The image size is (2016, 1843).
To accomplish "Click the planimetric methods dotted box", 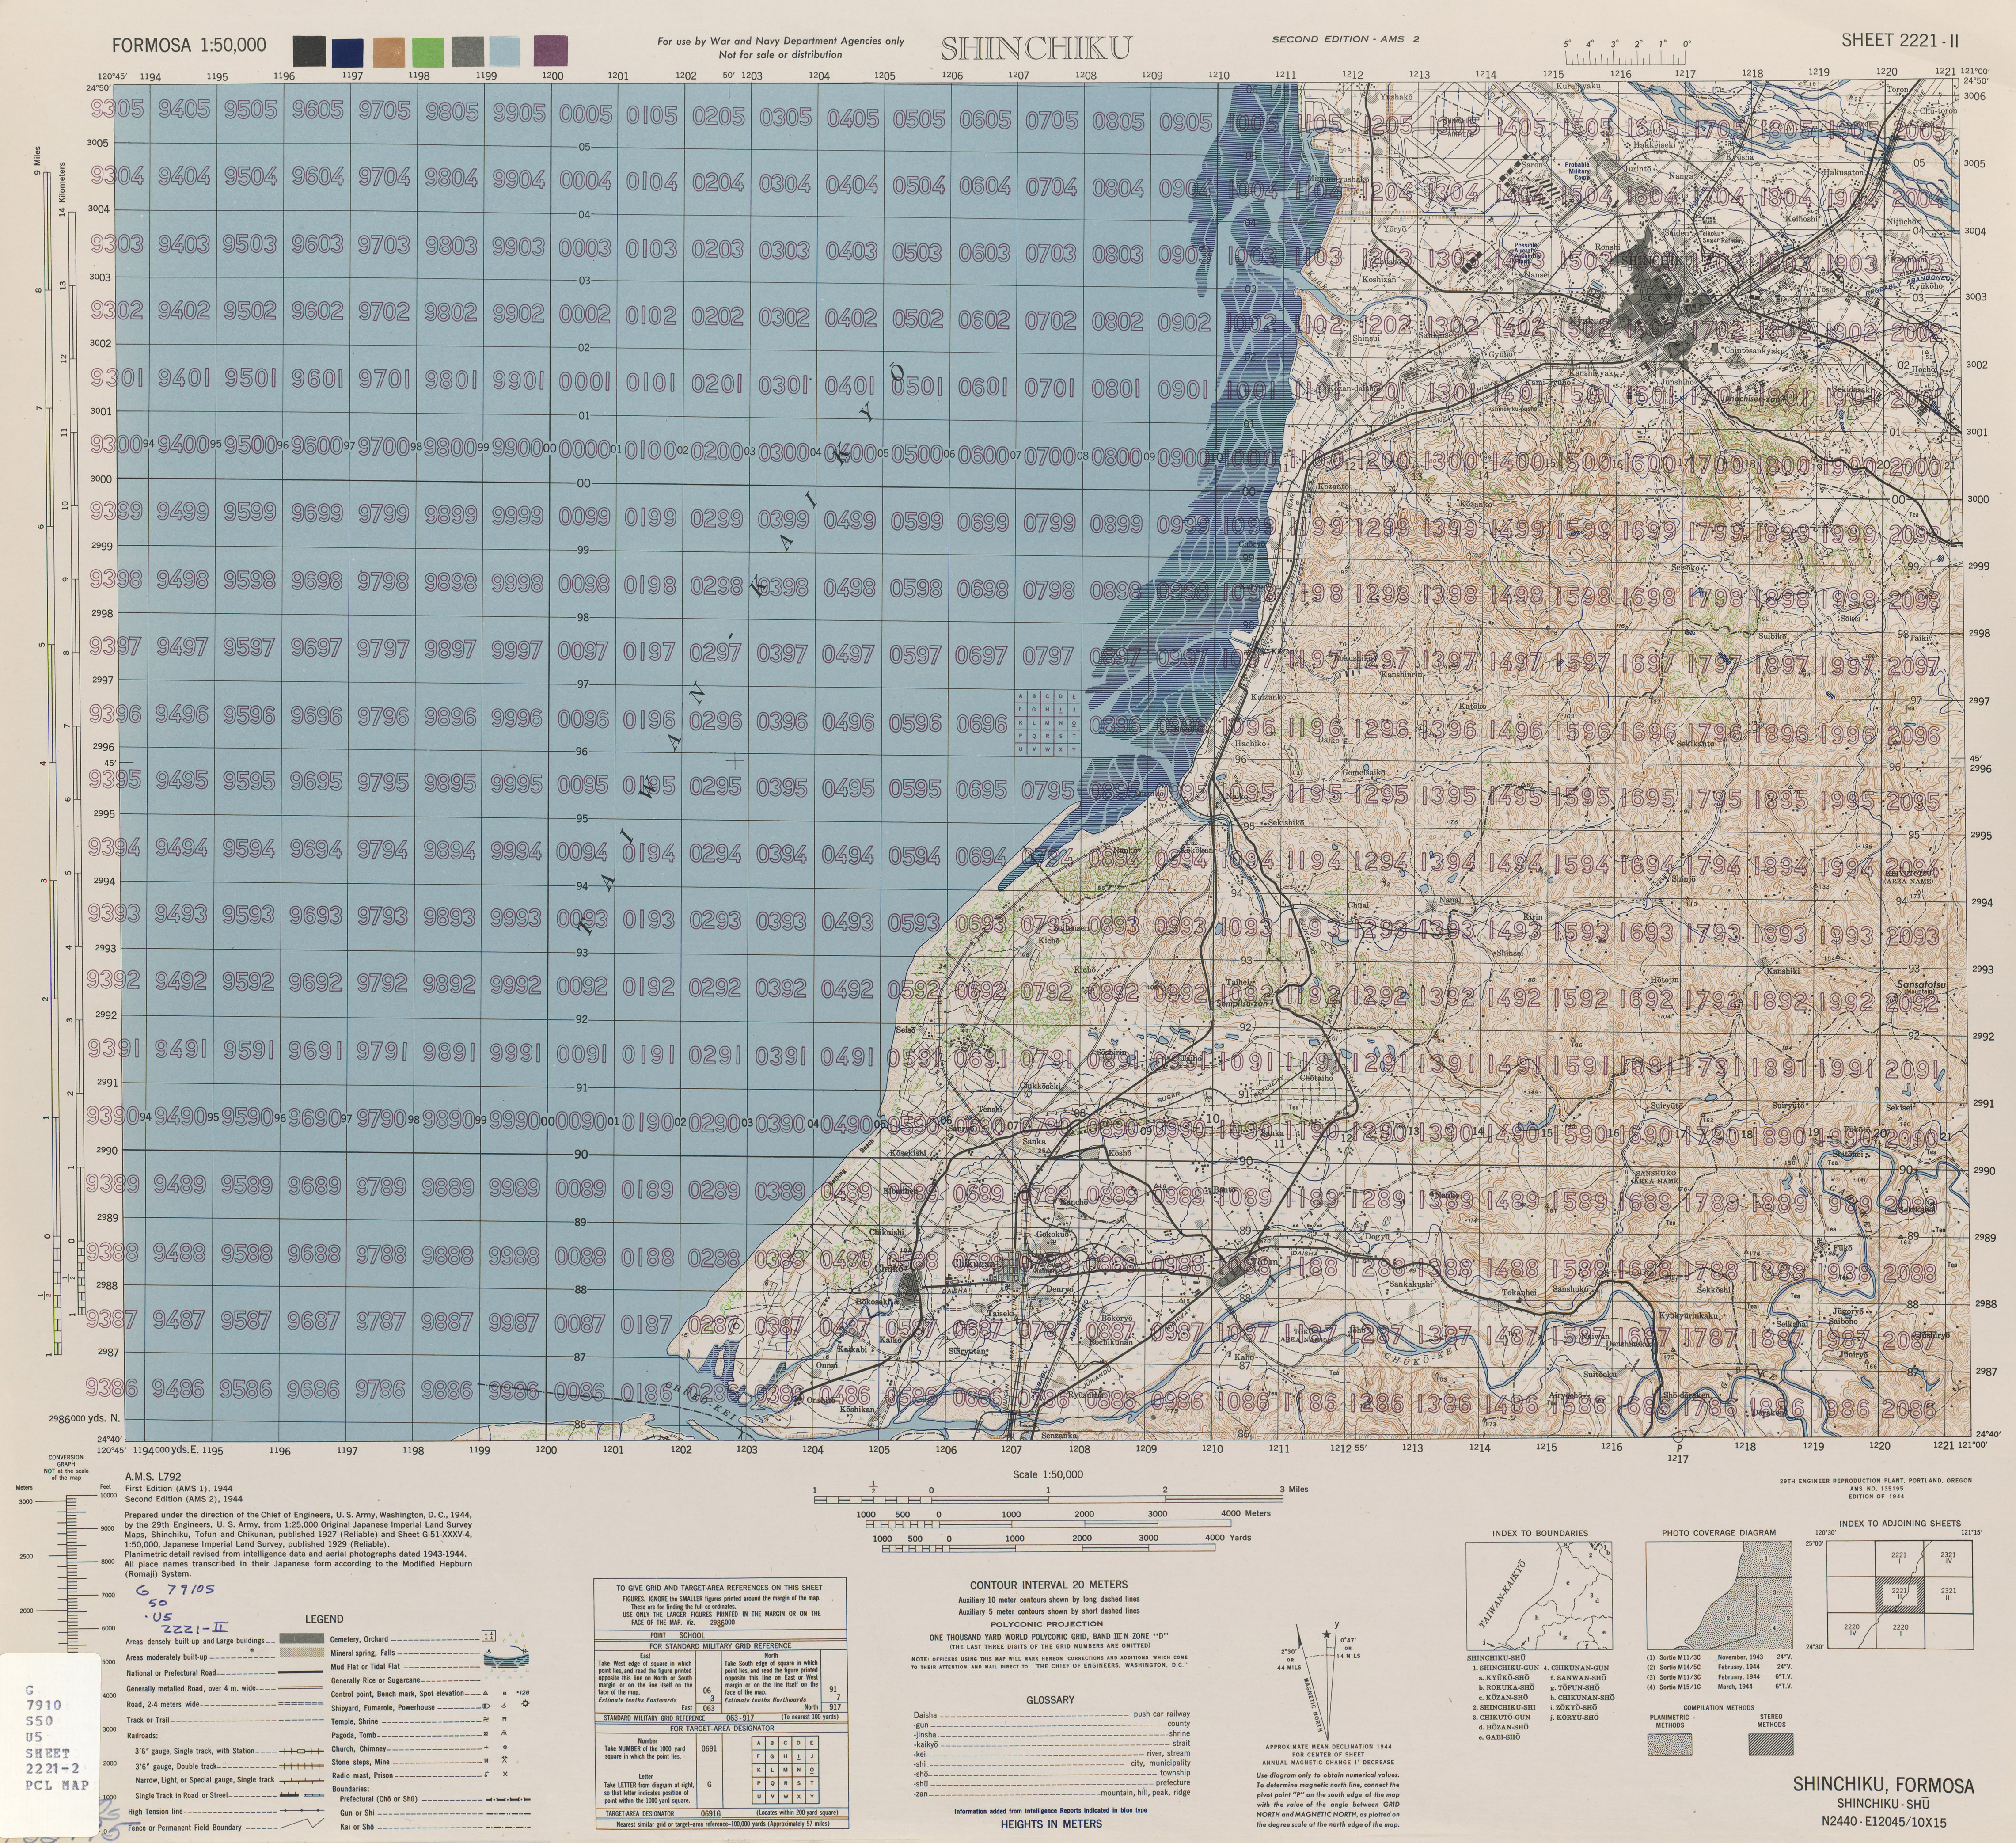I will pyautogui.click(x=1669, y=1744).
